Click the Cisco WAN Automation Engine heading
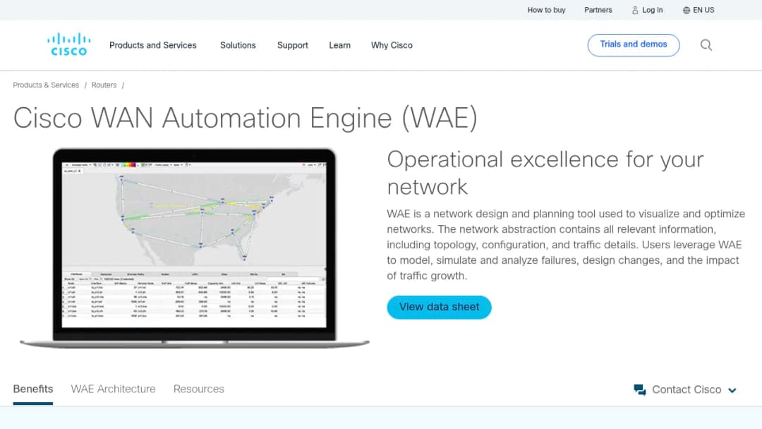The height and width of the screenshot is (429, 762). pos(245,118)
